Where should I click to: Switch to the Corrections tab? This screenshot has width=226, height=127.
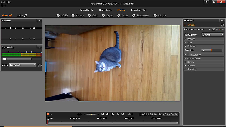point(105,10)
